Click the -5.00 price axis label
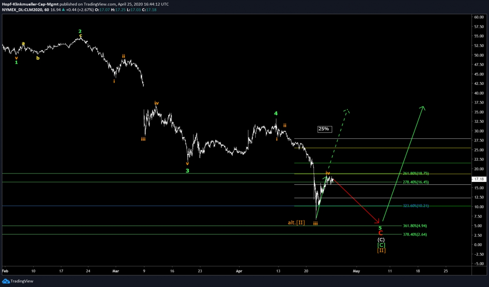The height and width of the screenshot is (287, 489). pos(478,263)
